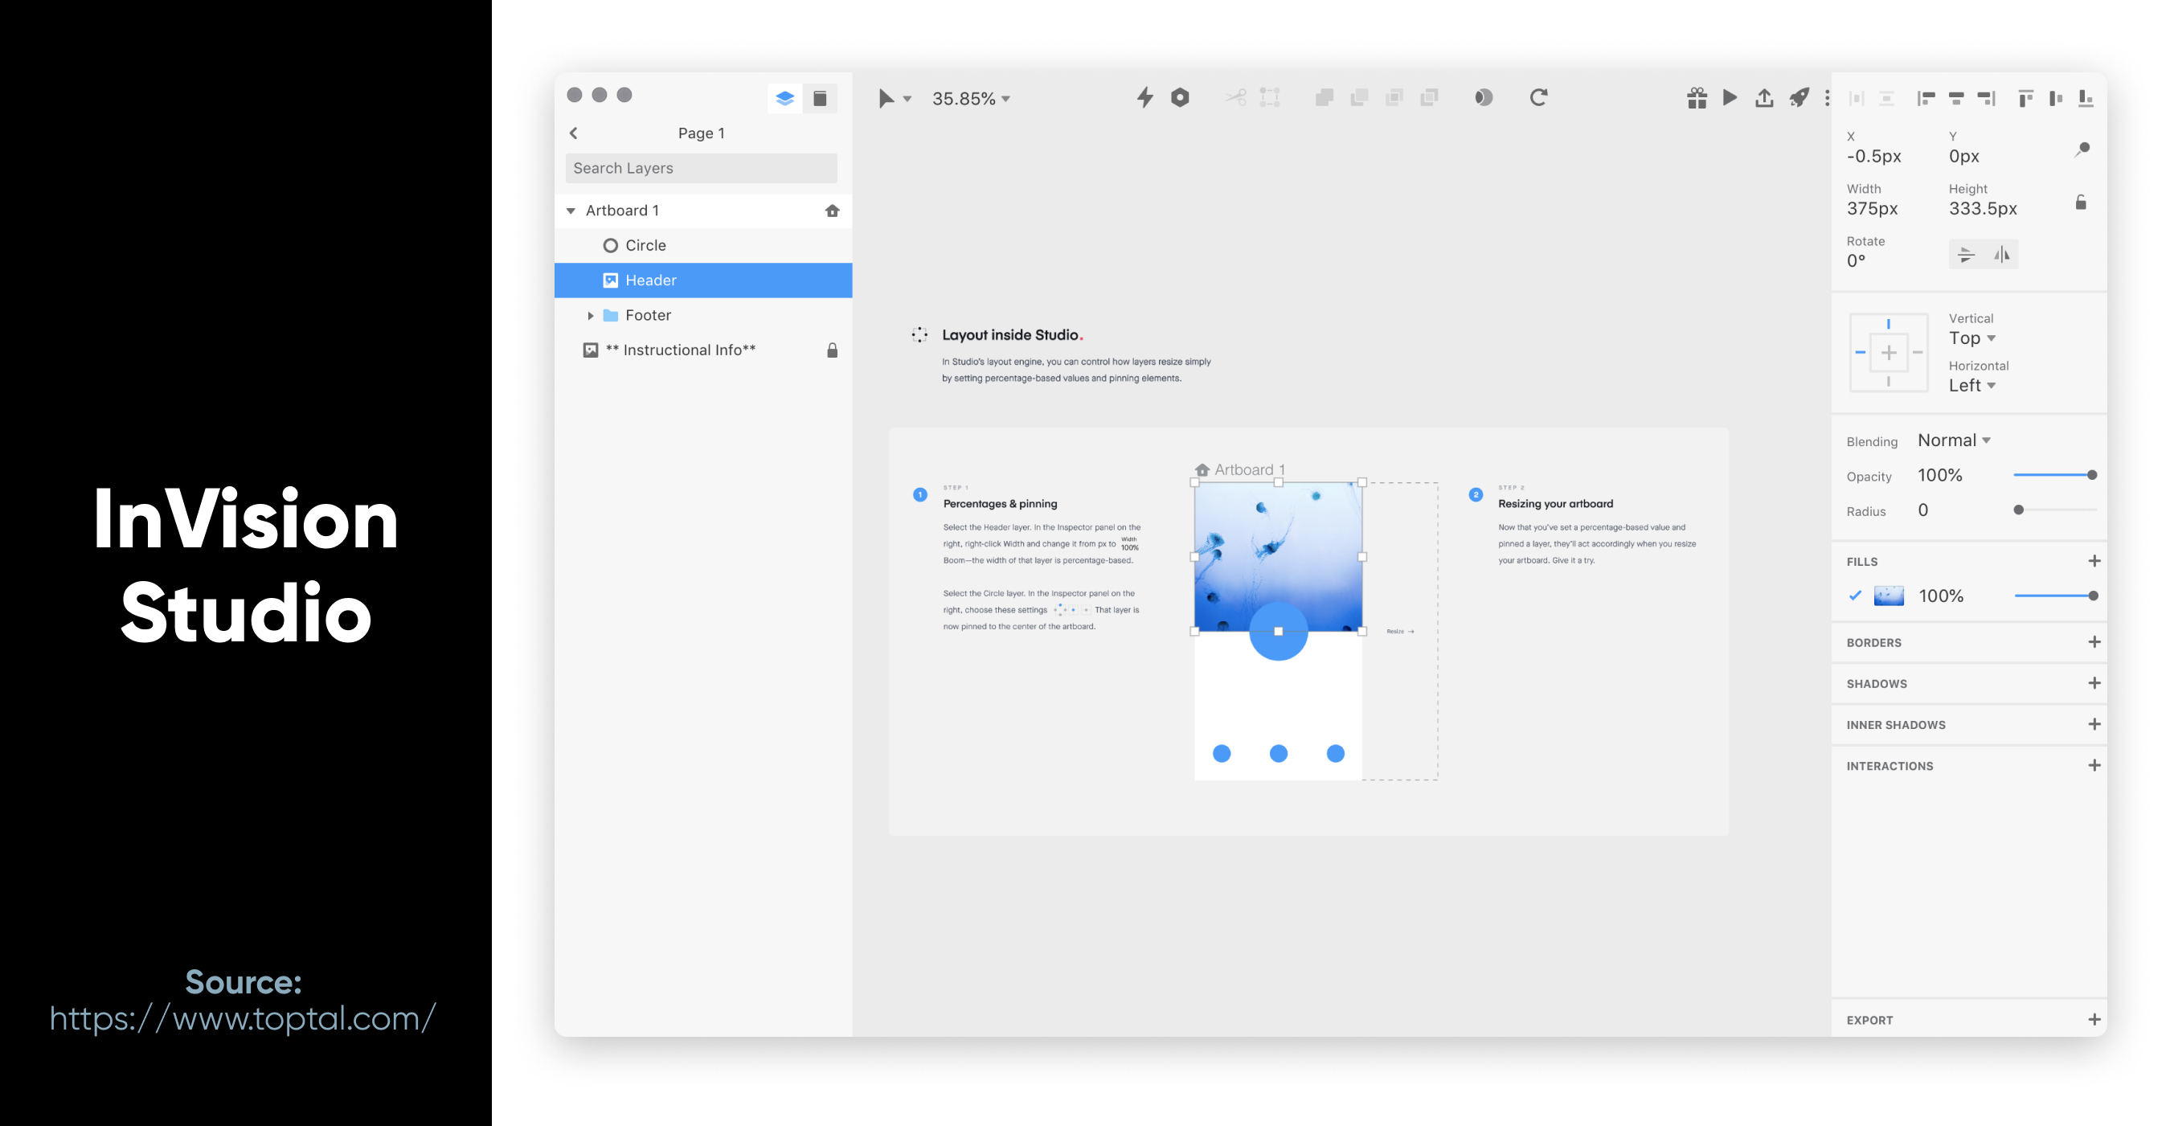Viewport: 2170px width, 1126px height.
Task: Switch to the Libraries panel icon
Action: tap(820, 99)
